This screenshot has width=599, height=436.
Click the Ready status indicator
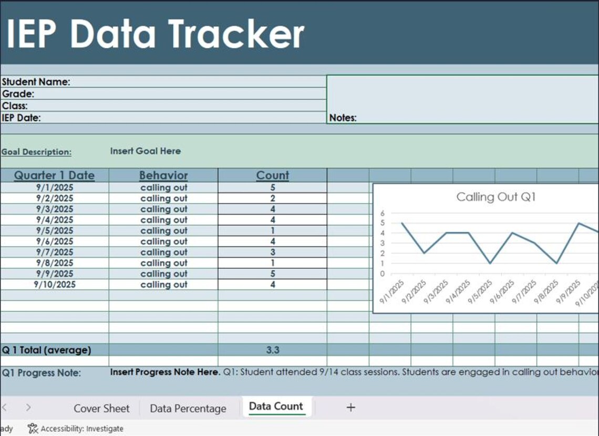coord(6,428)
